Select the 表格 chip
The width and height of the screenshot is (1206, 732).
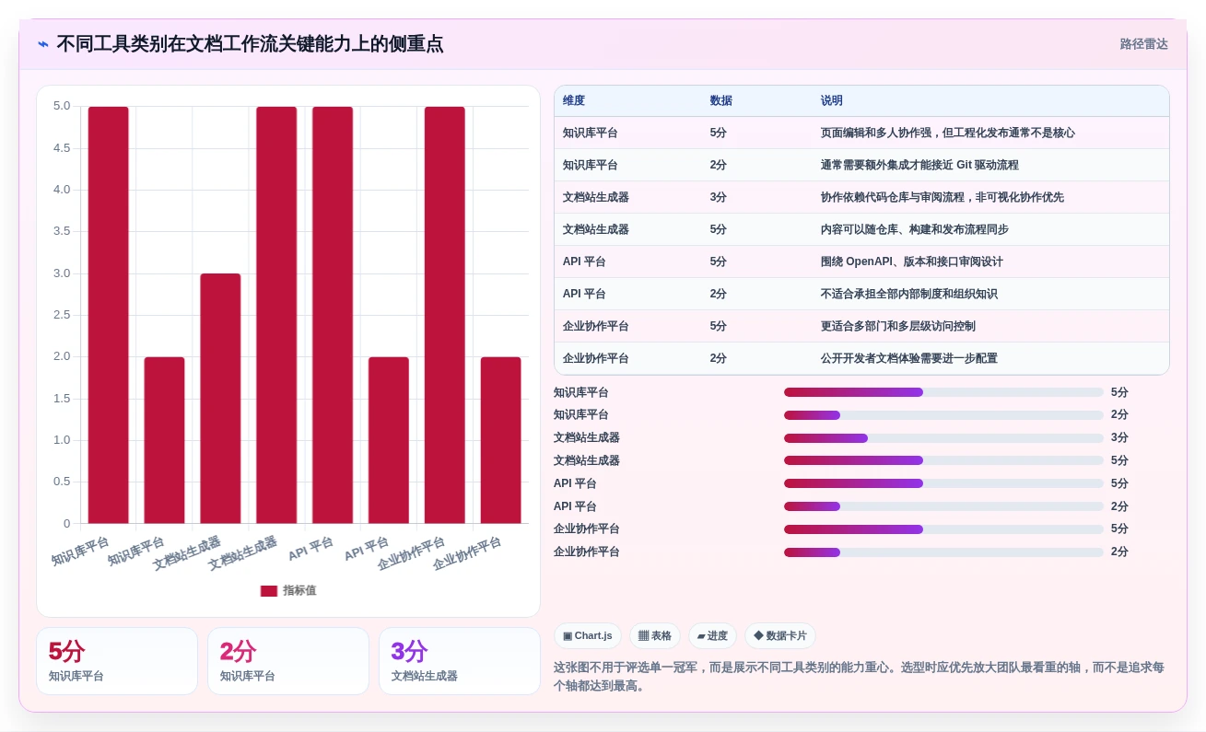click(x=655, y=636)
